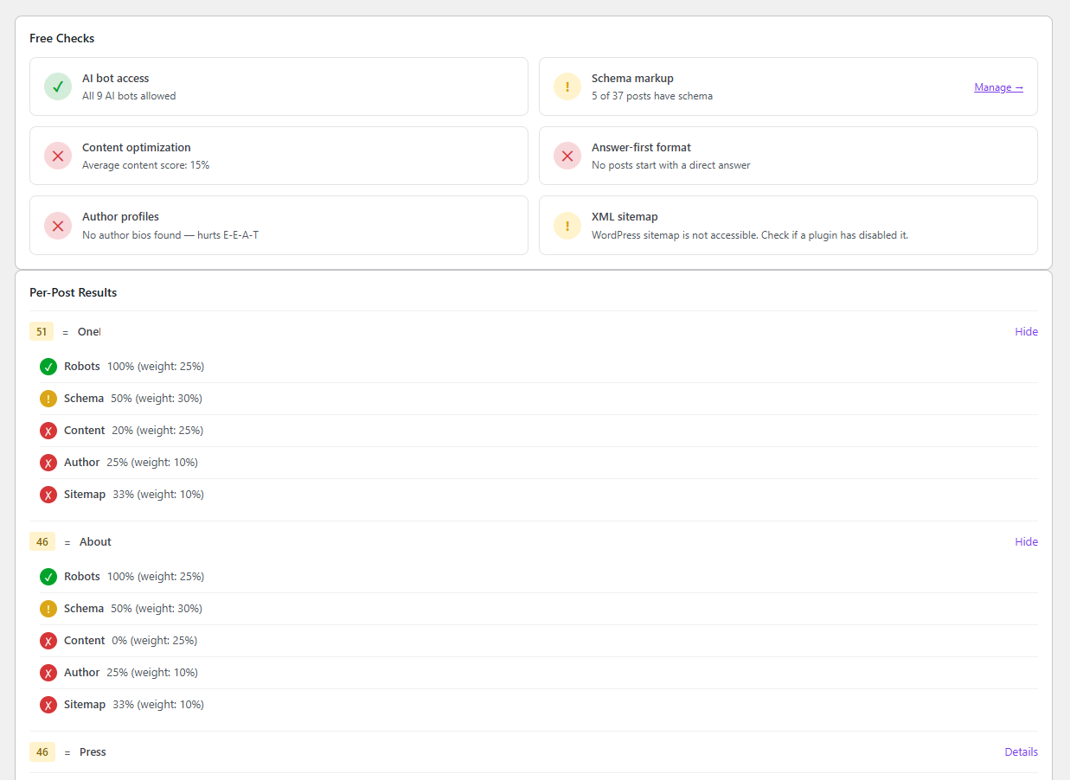Show Details for the Press post
Screen dimensions: 1070x780
point(1022,752)
